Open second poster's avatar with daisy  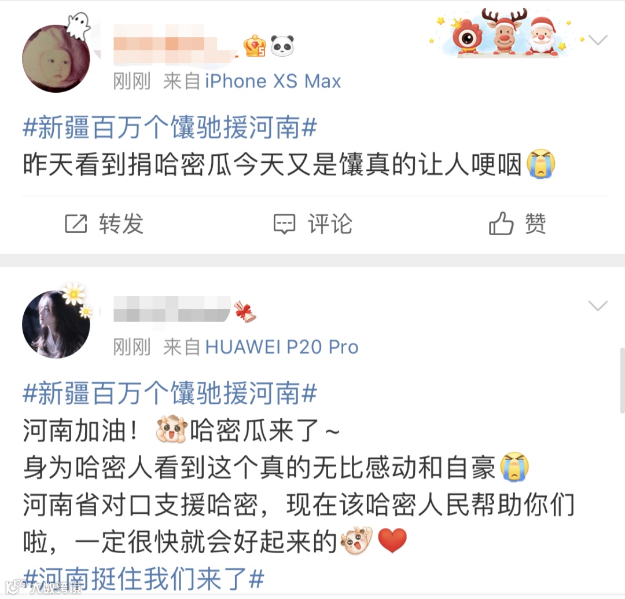(x=56, y=324)
